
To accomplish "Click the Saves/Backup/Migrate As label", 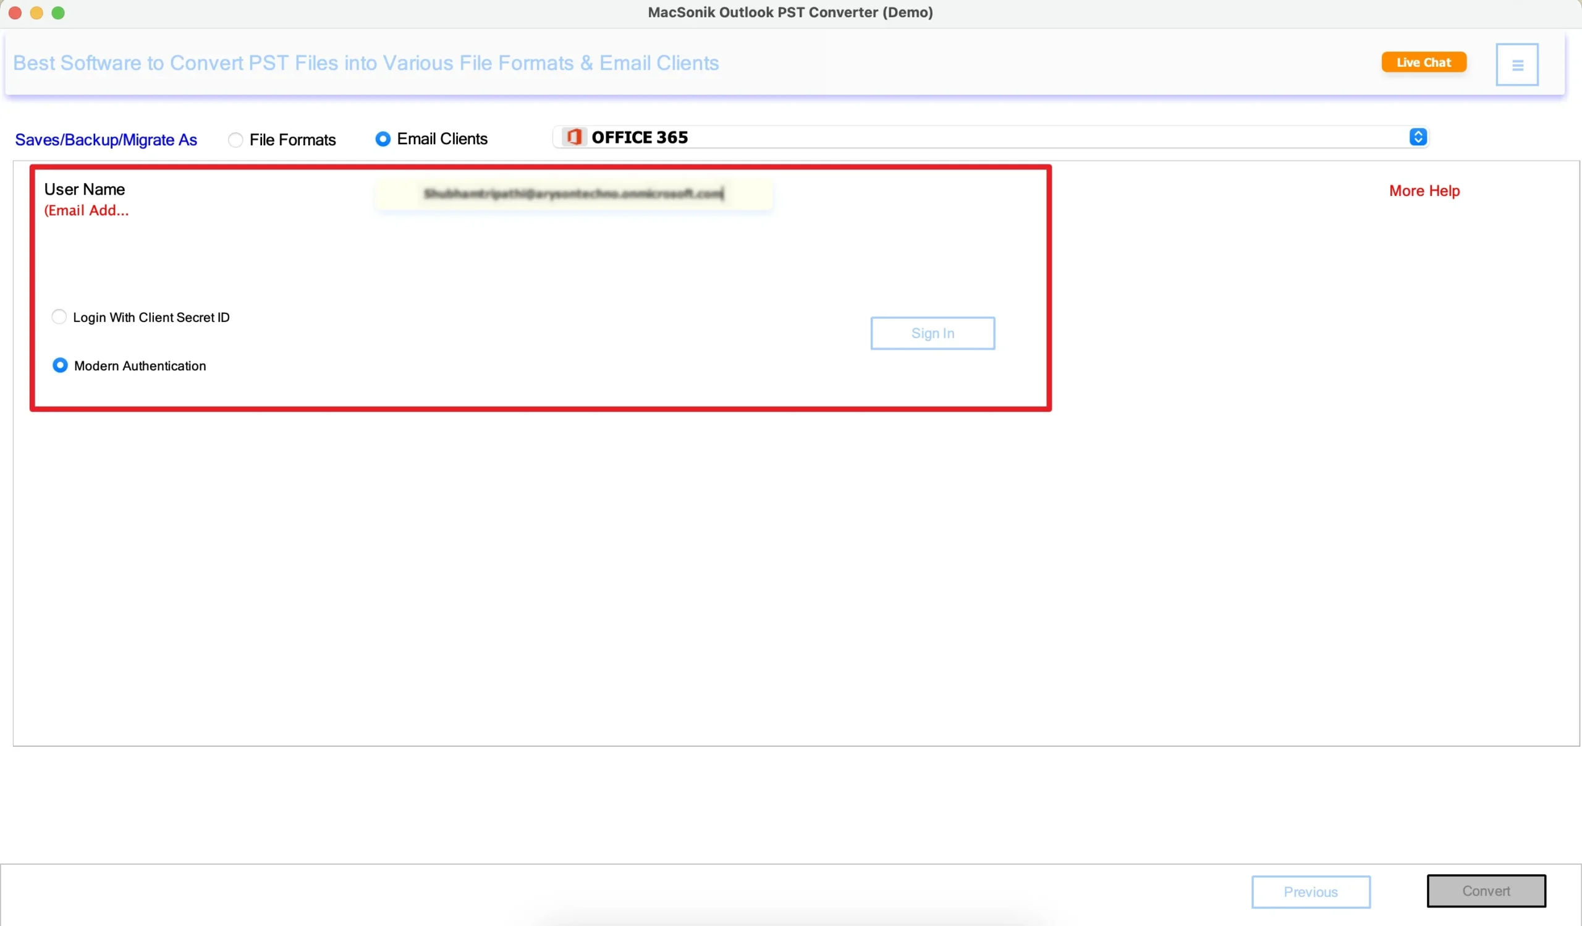I will 106,140.
